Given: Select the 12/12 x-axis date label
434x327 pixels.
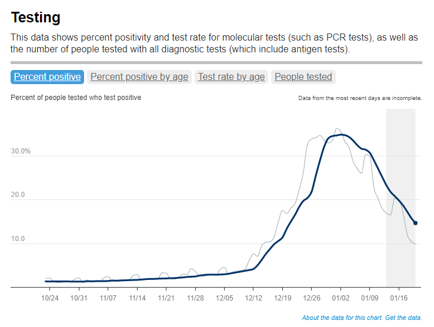Looking at the screenshot, I should coord(253,298).
